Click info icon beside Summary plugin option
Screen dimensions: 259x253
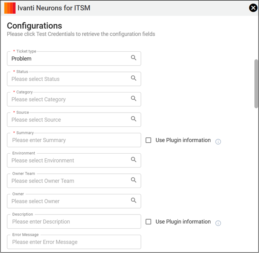point(218,142)
